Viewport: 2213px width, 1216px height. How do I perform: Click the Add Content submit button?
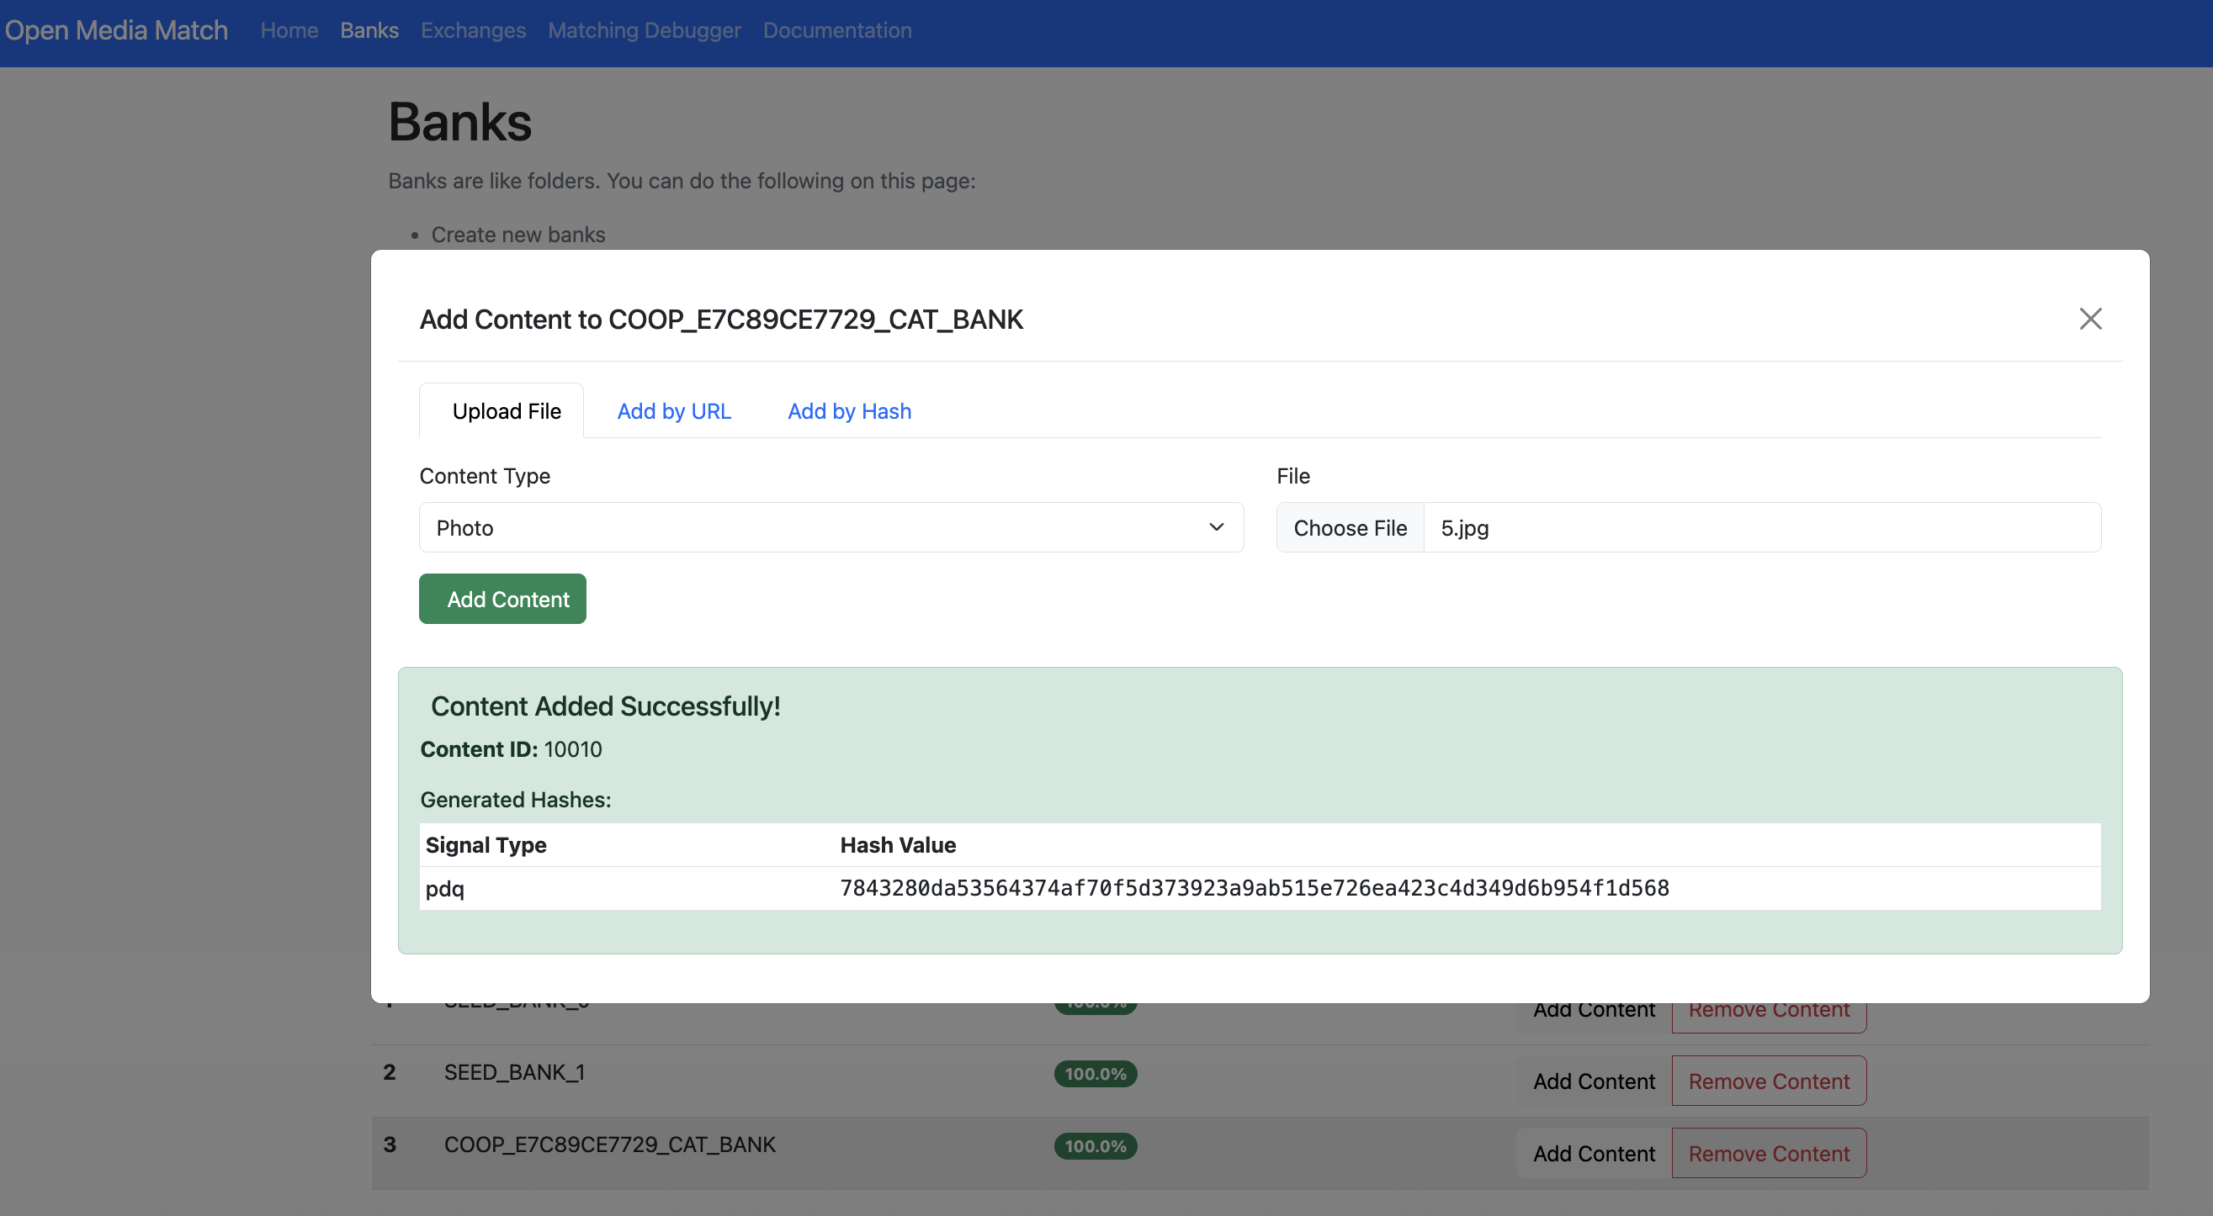[x=502, y=599]
